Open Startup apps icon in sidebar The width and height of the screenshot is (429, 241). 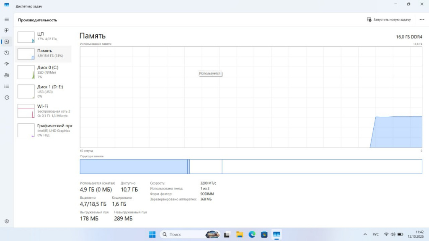[7, 64]
